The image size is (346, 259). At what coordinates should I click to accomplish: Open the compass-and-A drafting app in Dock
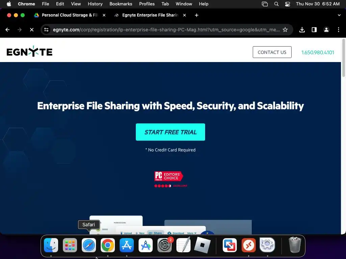(146, 245)
